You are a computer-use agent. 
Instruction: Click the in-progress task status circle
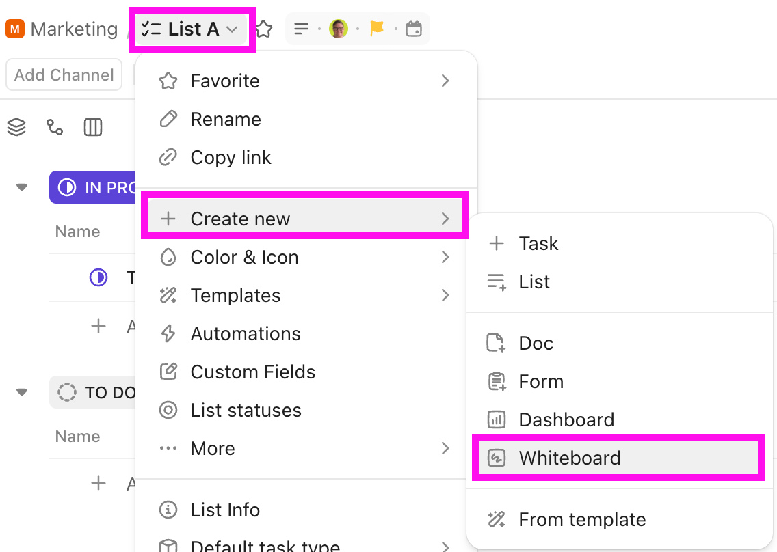(98, 277)
